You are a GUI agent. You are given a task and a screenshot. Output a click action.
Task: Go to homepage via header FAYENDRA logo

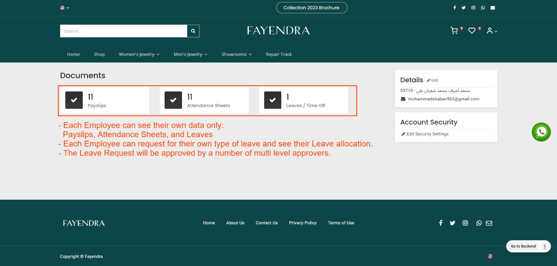278,31
